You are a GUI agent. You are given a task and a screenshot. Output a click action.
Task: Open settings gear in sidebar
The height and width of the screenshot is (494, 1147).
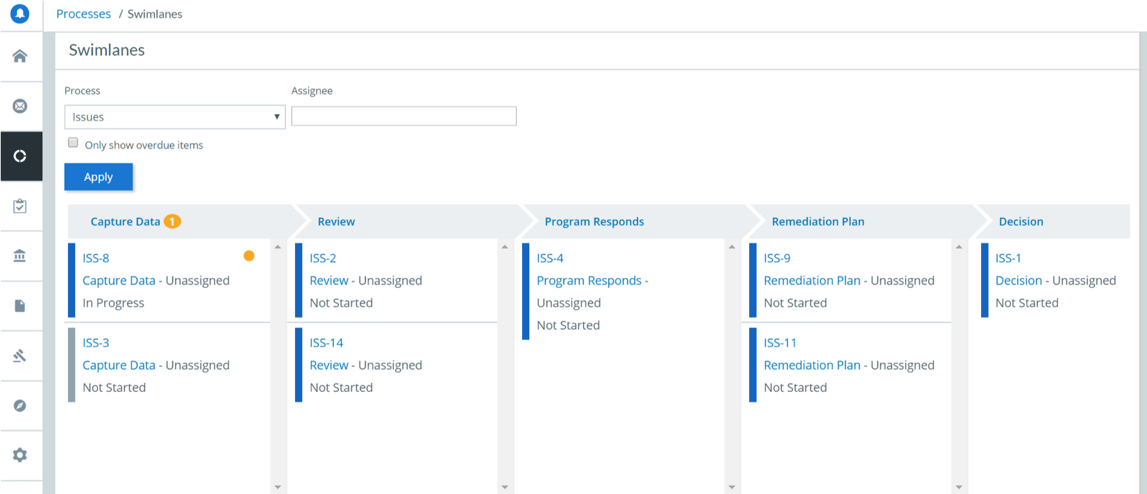pos(20,455)
